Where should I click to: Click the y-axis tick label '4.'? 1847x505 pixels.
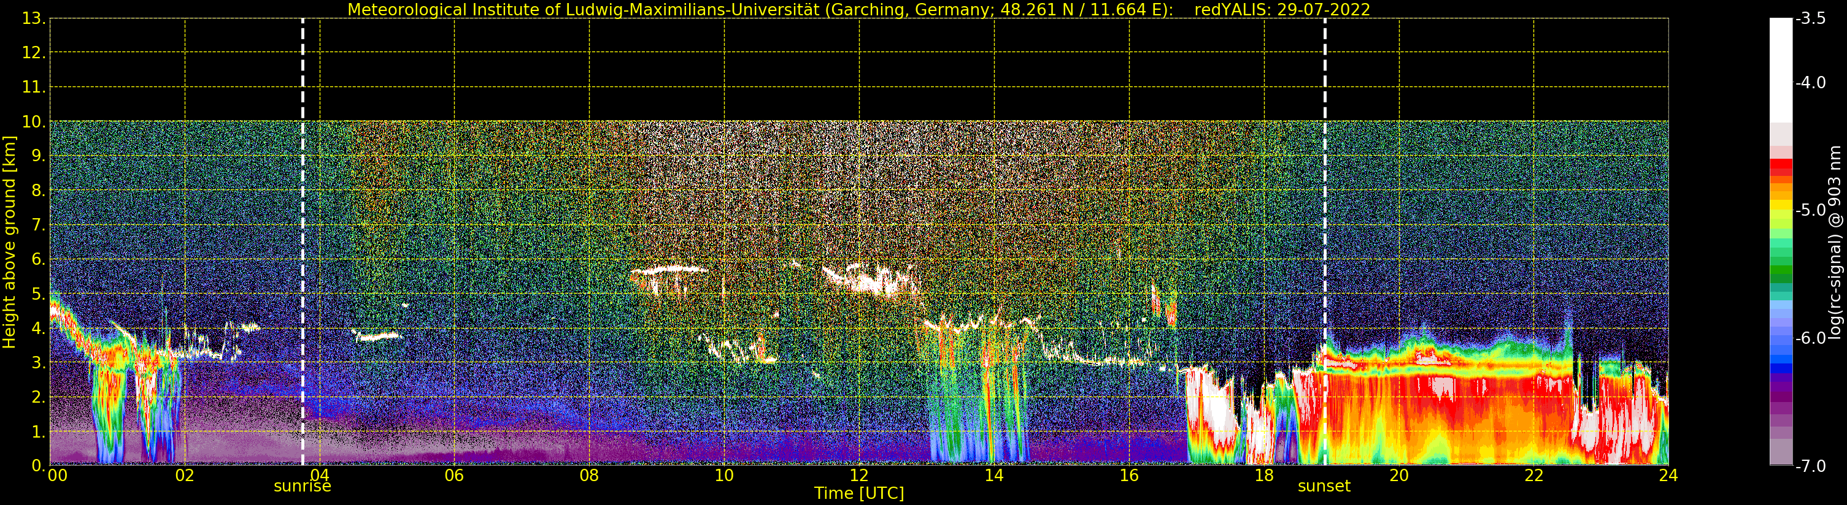click(x=38, y=328)
